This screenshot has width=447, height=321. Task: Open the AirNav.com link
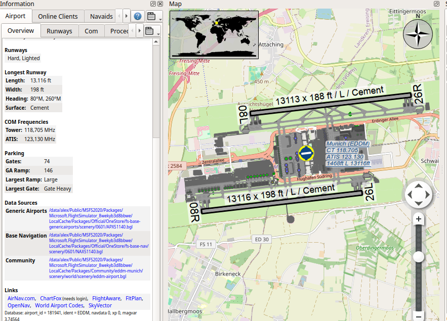pyautogui.click(x=21, y=298)
